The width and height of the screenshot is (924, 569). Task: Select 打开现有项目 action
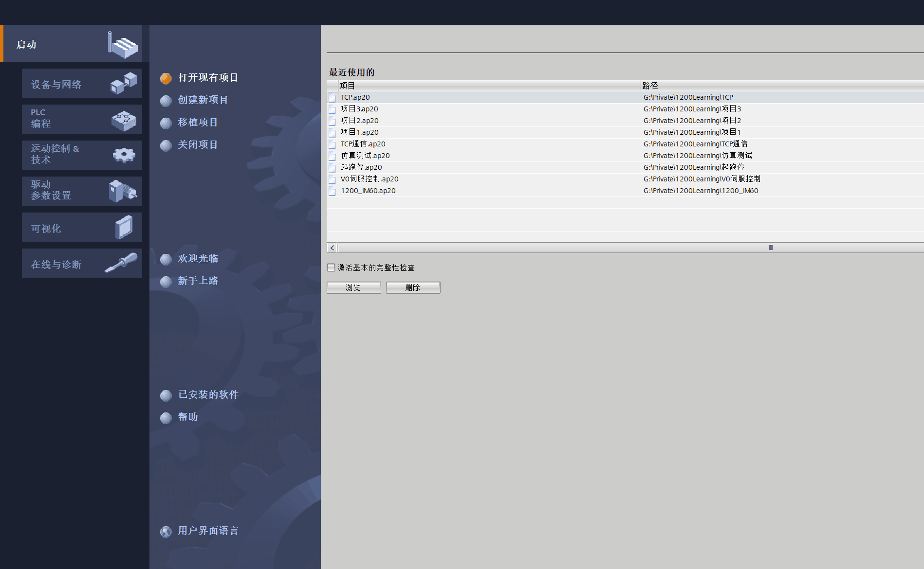click(208, 78)
